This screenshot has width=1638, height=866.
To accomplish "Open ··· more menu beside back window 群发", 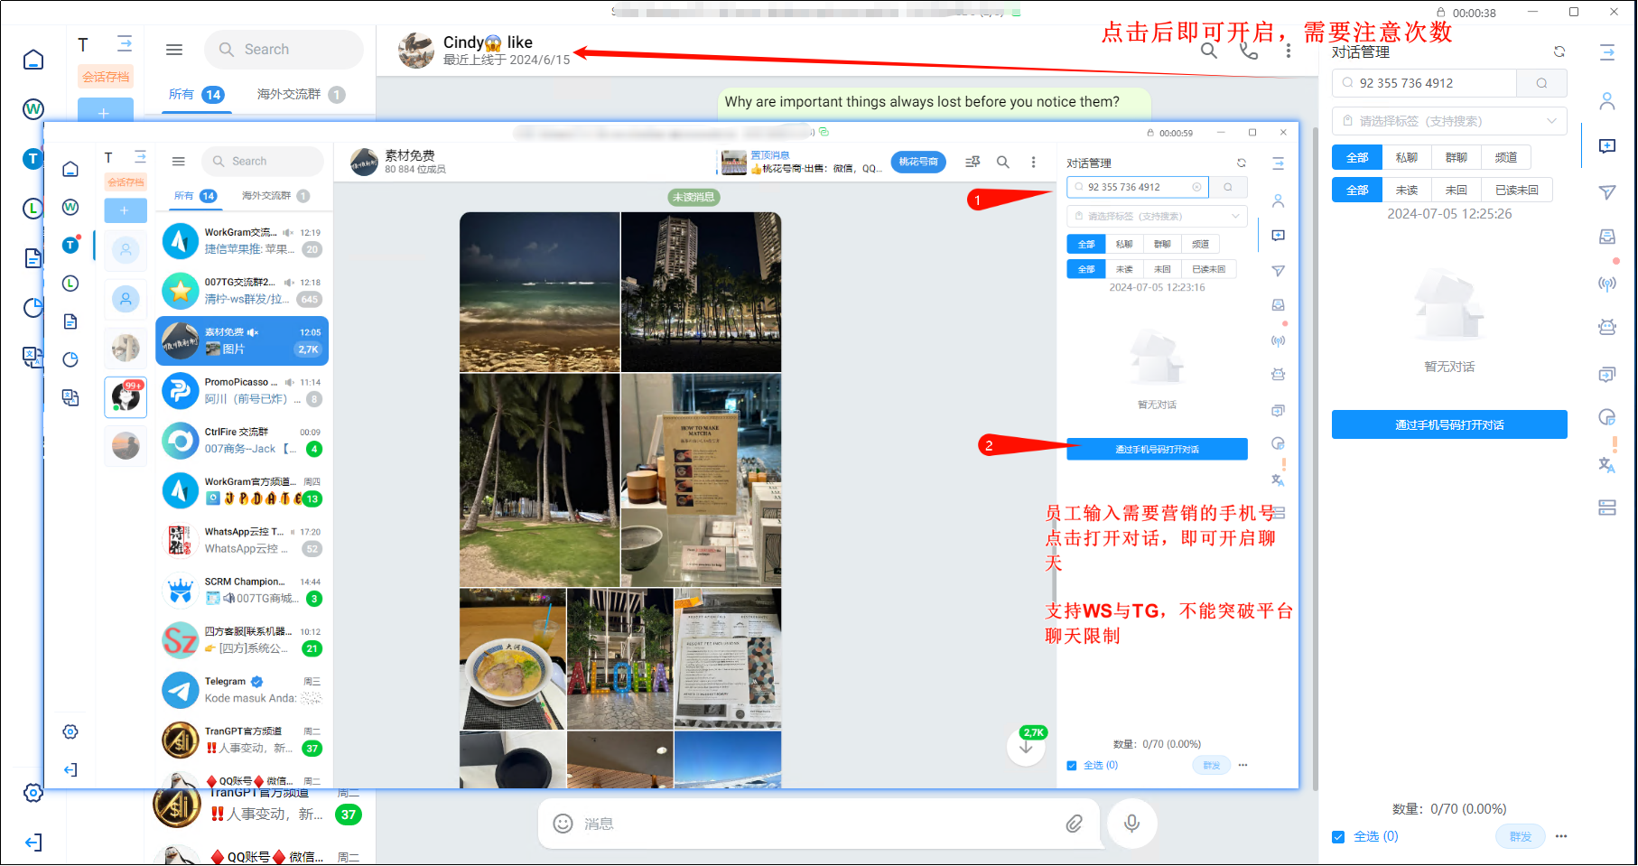I will (x=1561, y=836).
